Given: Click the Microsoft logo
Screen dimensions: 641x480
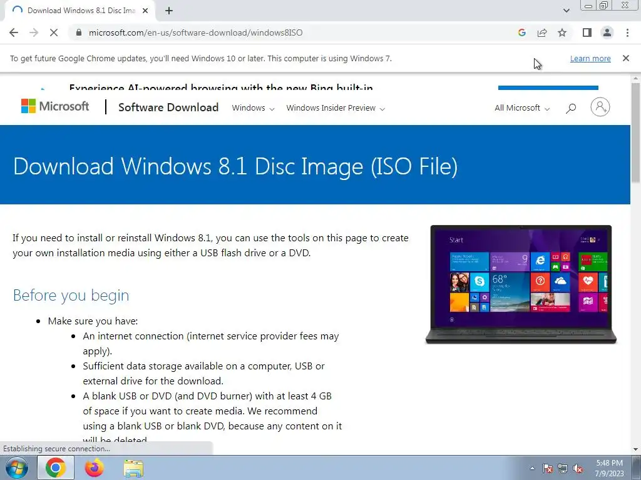Looking at the screenshot, I should (55, 106).
